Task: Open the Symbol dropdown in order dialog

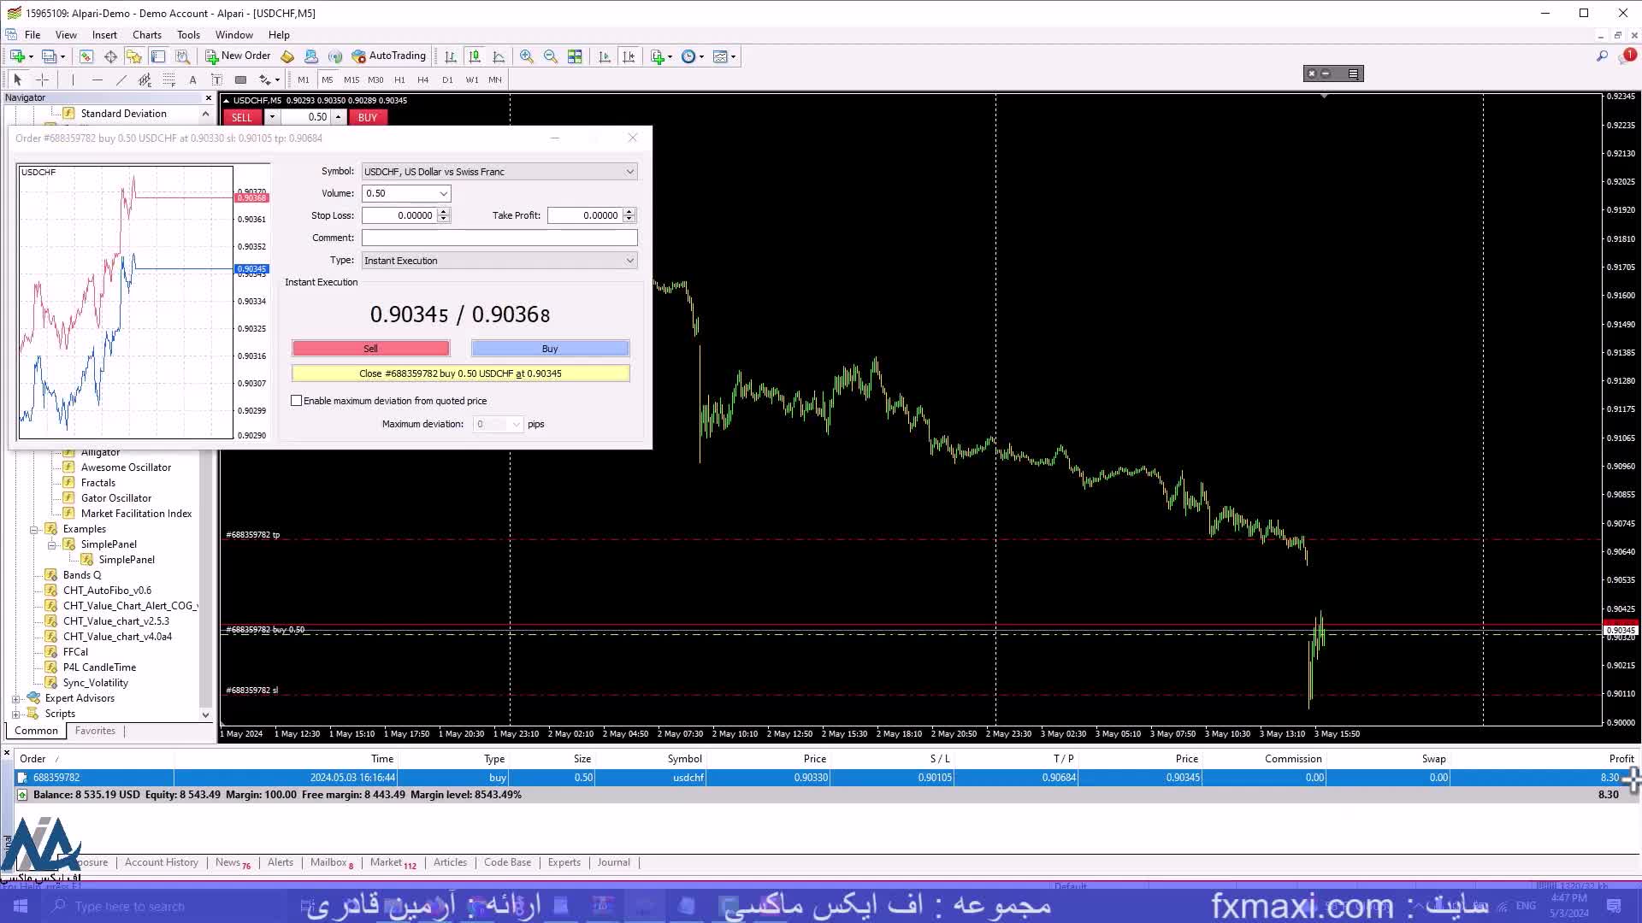Action: (630, 172)
